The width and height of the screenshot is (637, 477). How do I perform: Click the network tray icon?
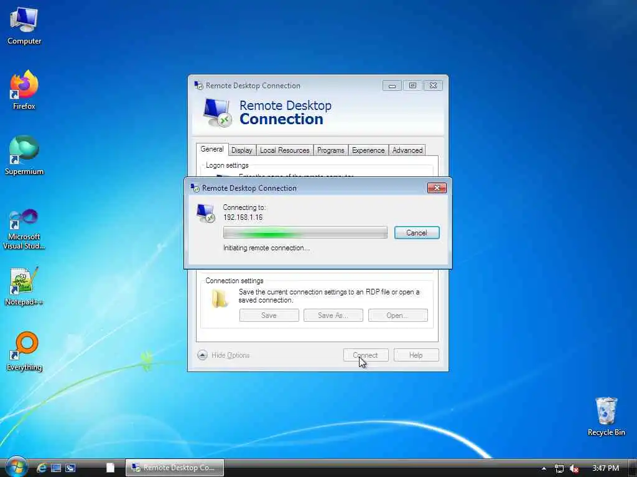[x=559, y=468]
